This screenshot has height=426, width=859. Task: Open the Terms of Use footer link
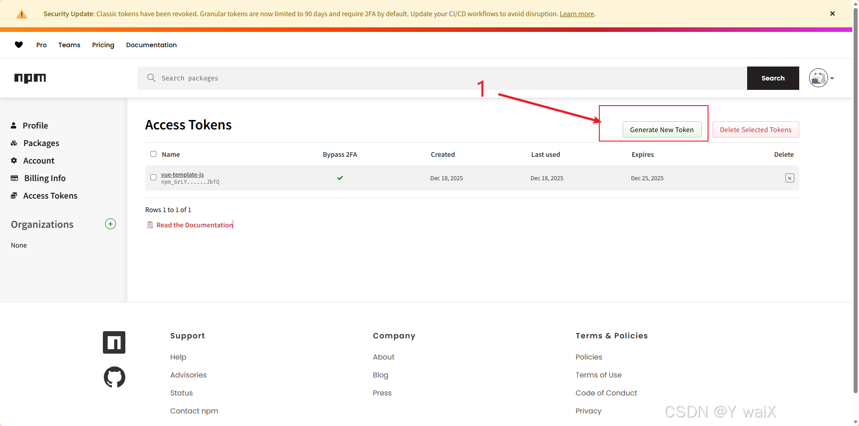coord(598,375)
